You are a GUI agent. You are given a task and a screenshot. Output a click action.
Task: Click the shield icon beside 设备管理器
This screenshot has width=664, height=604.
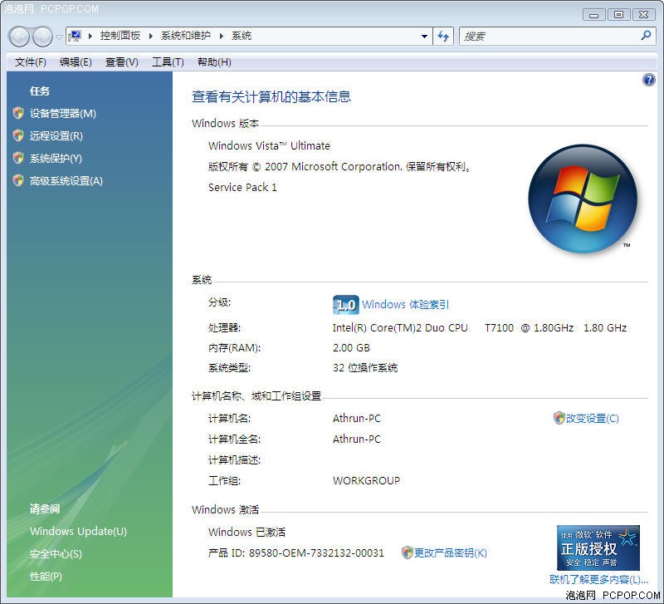(18, 113)
